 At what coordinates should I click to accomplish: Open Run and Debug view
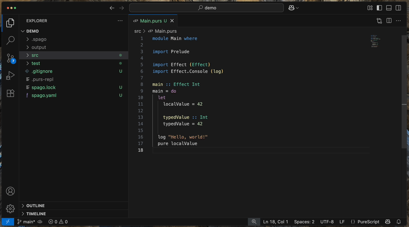point(10,75)
